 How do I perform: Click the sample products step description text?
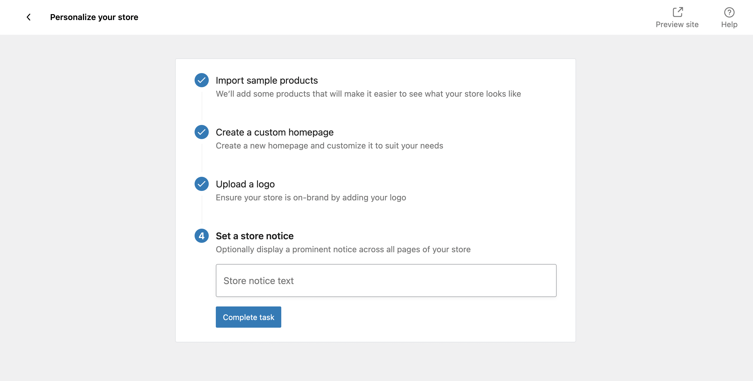click(368, 94)
